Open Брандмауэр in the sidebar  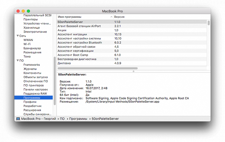click(x=32, y=48)
